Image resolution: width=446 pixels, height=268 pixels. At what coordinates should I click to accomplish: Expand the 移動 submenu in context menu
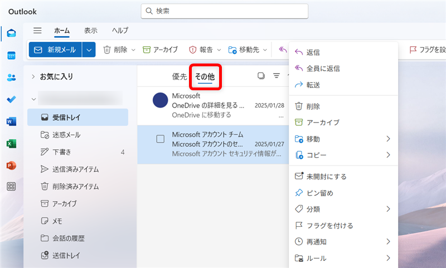pyautogui.click(x=388, y=139)
